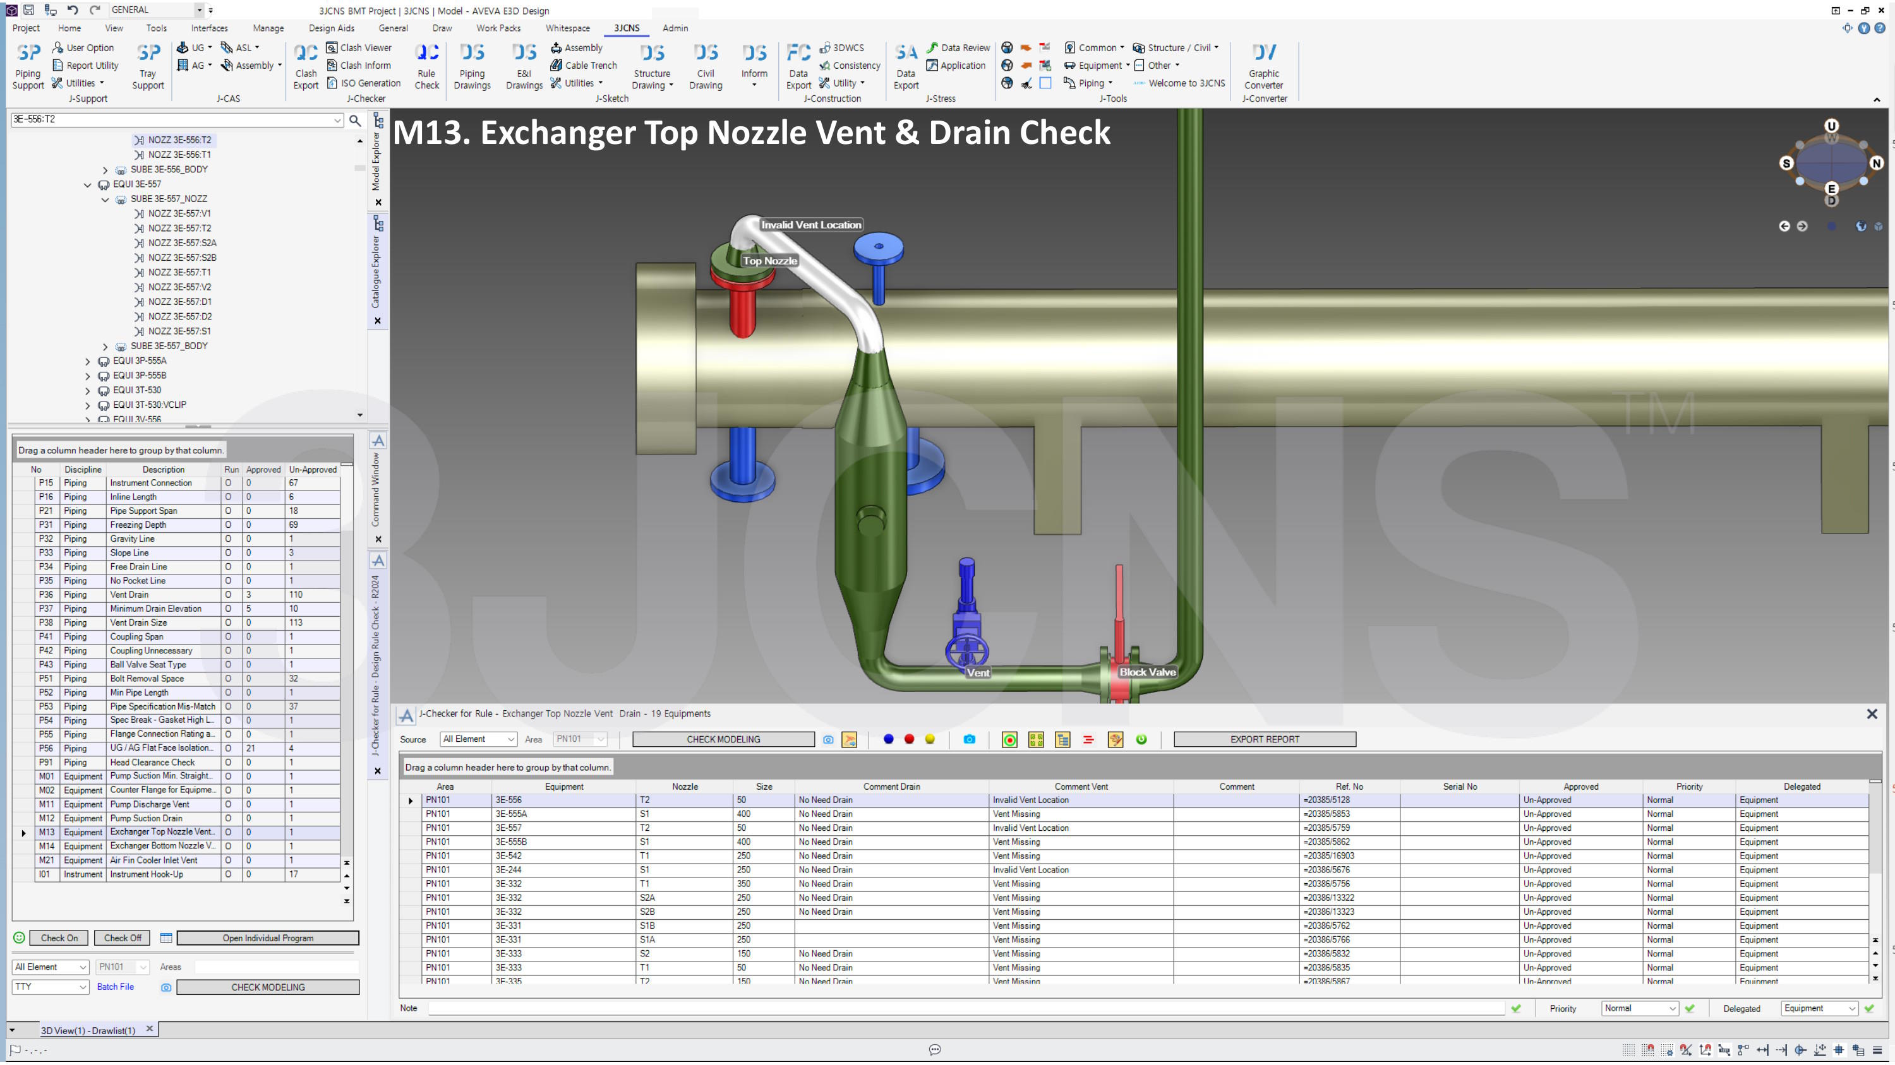Expand the SUBE 3E-557_BODY node
Screen dimensions: 1895x1065
click(105, 347)
